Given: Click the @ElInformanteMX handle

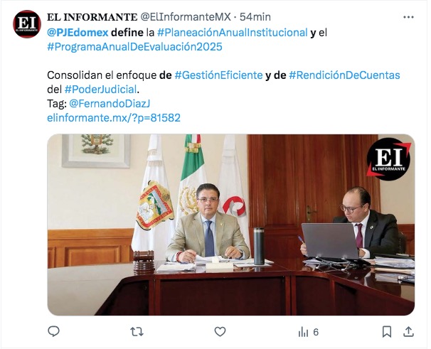Looking at the screenshot, I should [186, 17].
